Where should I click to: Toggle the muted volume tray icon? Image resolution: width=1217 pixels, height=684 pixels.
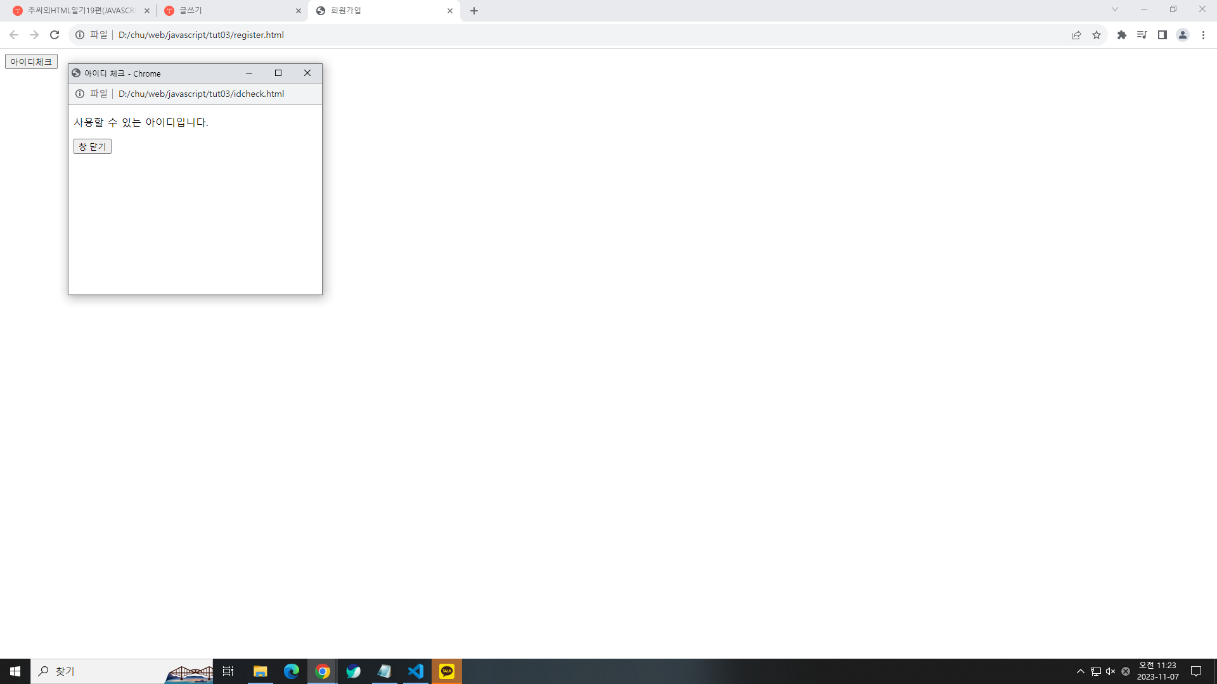click(1111, 671)
